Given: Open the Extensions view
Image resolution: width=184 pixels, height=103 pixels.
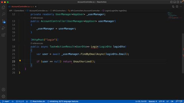Looking at the screenshot, I should 3,35.
